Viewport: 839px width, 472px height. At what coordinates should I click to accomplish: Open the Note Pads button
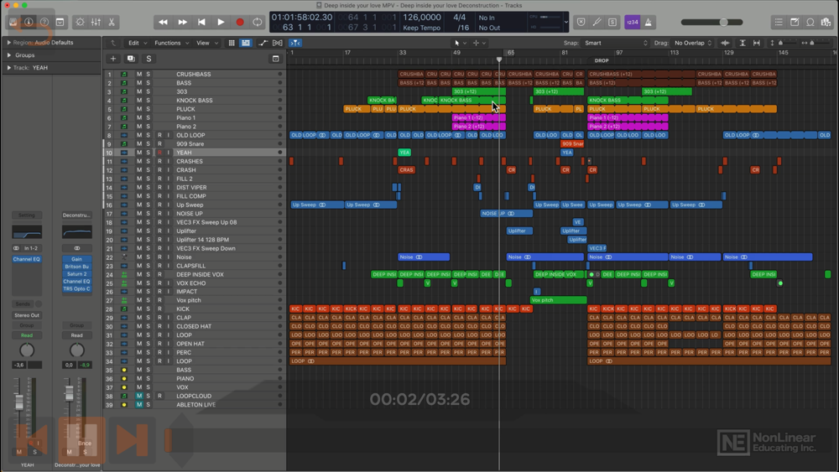click(795, 22)
